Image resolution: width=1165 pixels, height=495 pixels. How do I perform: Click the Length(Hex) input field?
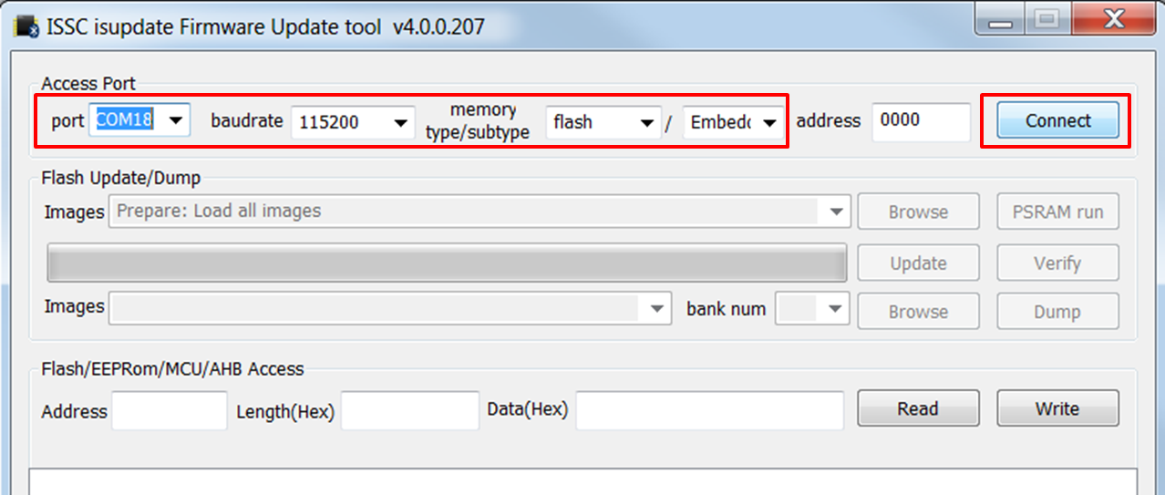pos(409,411)
